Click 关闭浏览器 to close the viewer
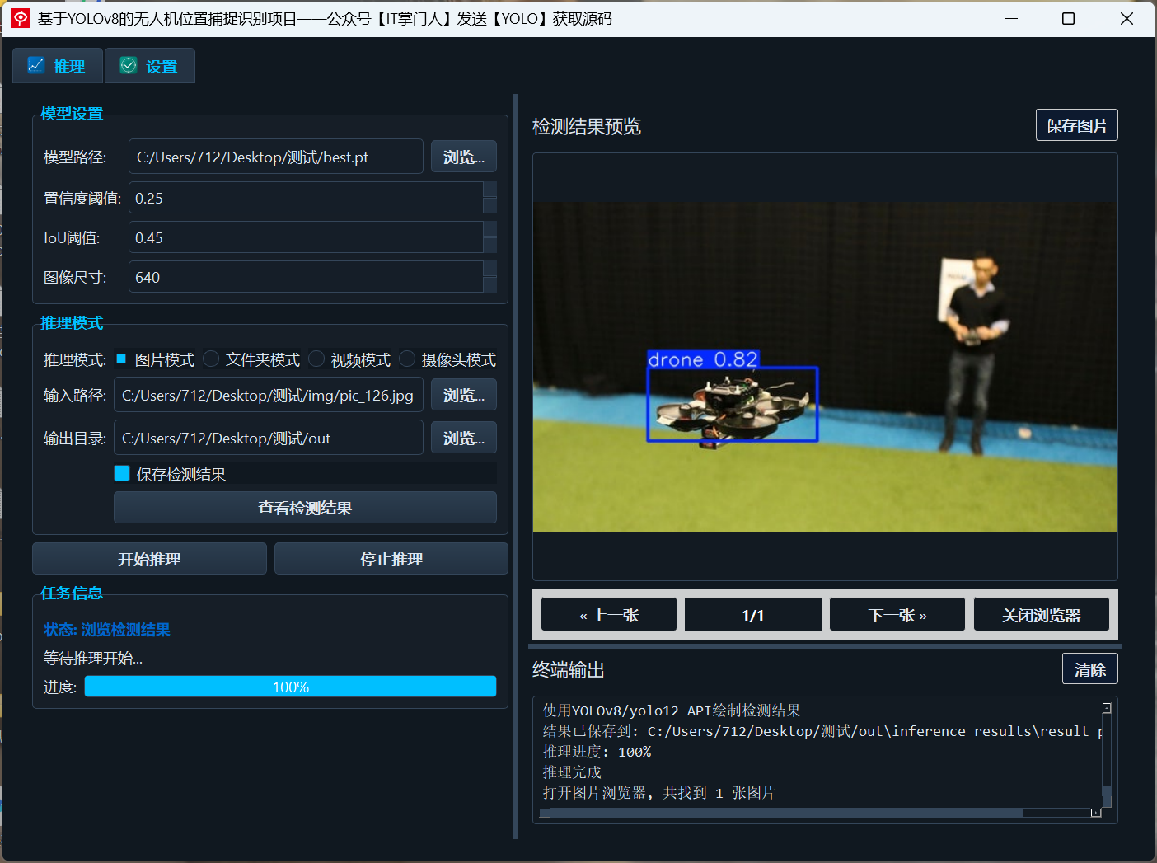 [x=1042, y=615]
